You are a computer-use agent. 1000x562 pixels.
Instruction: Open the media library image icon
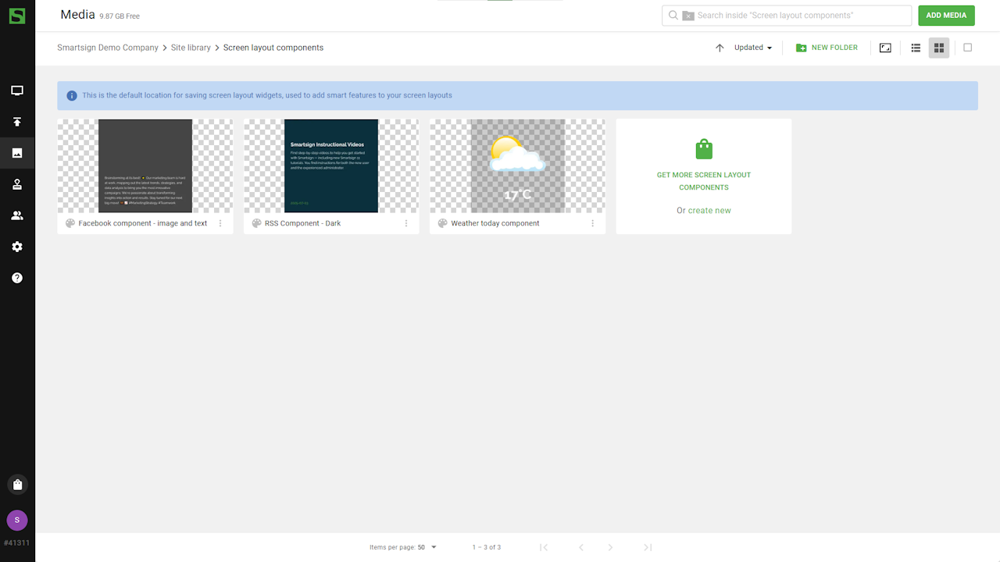tap(17, 153)
